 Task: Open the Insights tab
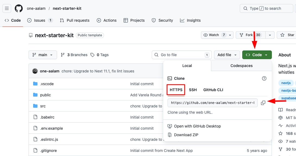190,20
